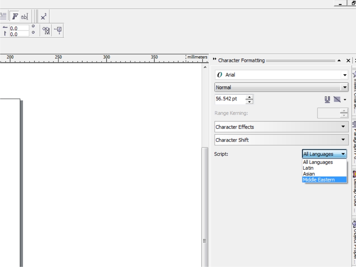The width and height of the screenshot is (356, 267).
Task: Click the paragraph alignment icon in toolbar
Action: (x=3, y=16)
